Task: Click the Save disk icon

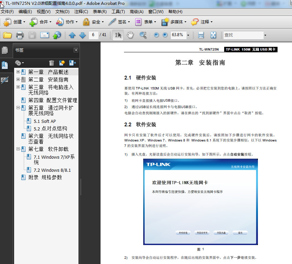Action: click(32, 35)
